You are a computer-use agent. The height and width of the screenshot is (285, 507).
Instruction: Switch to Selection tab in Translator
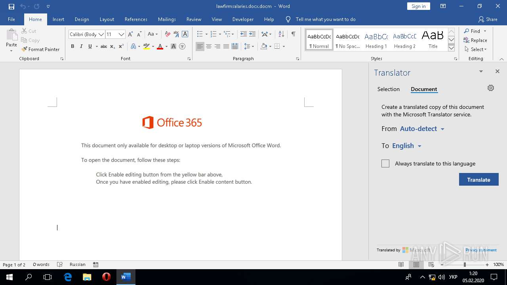pyautogui.click(x=389, y=89)
